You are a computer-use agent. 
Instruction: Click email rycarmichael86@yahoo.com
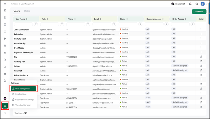(104, 30)
